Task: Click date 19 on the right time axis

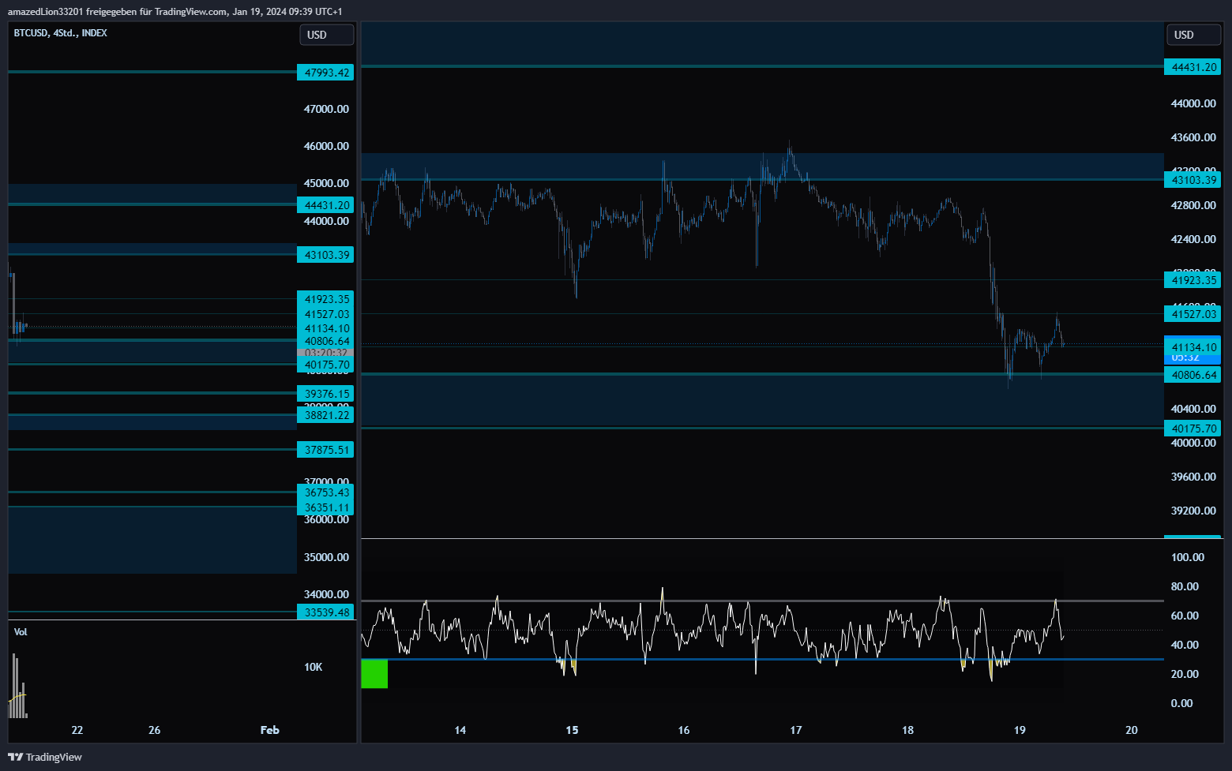Action: click(x=1020, y=730)
